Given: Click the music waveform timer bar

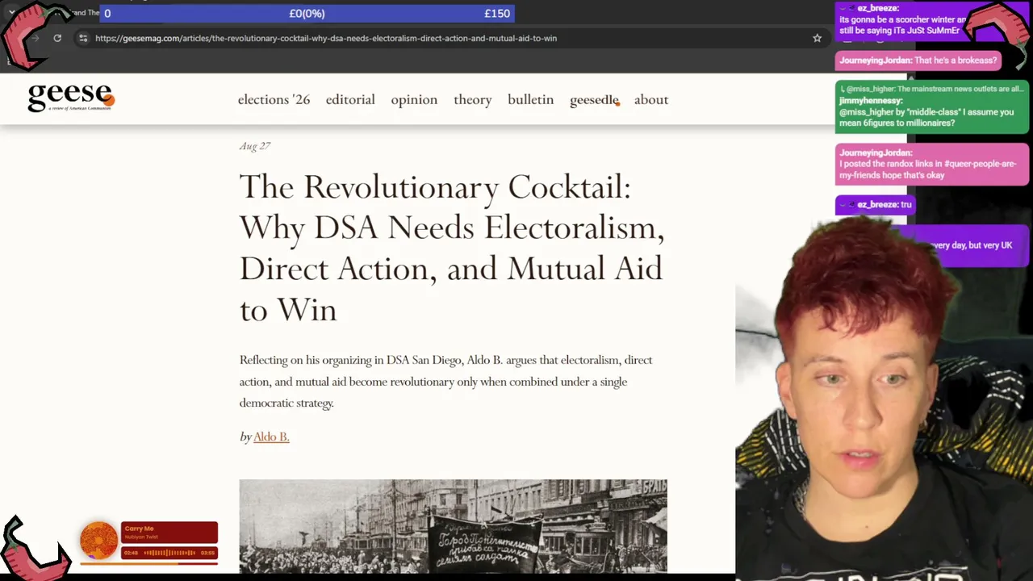Looking at the screenshot, I should coord(169,553).
